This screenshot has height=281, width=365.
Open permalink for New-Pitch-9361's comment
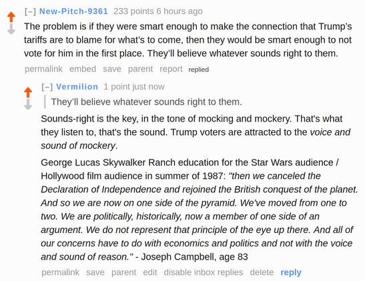(44, 69)
